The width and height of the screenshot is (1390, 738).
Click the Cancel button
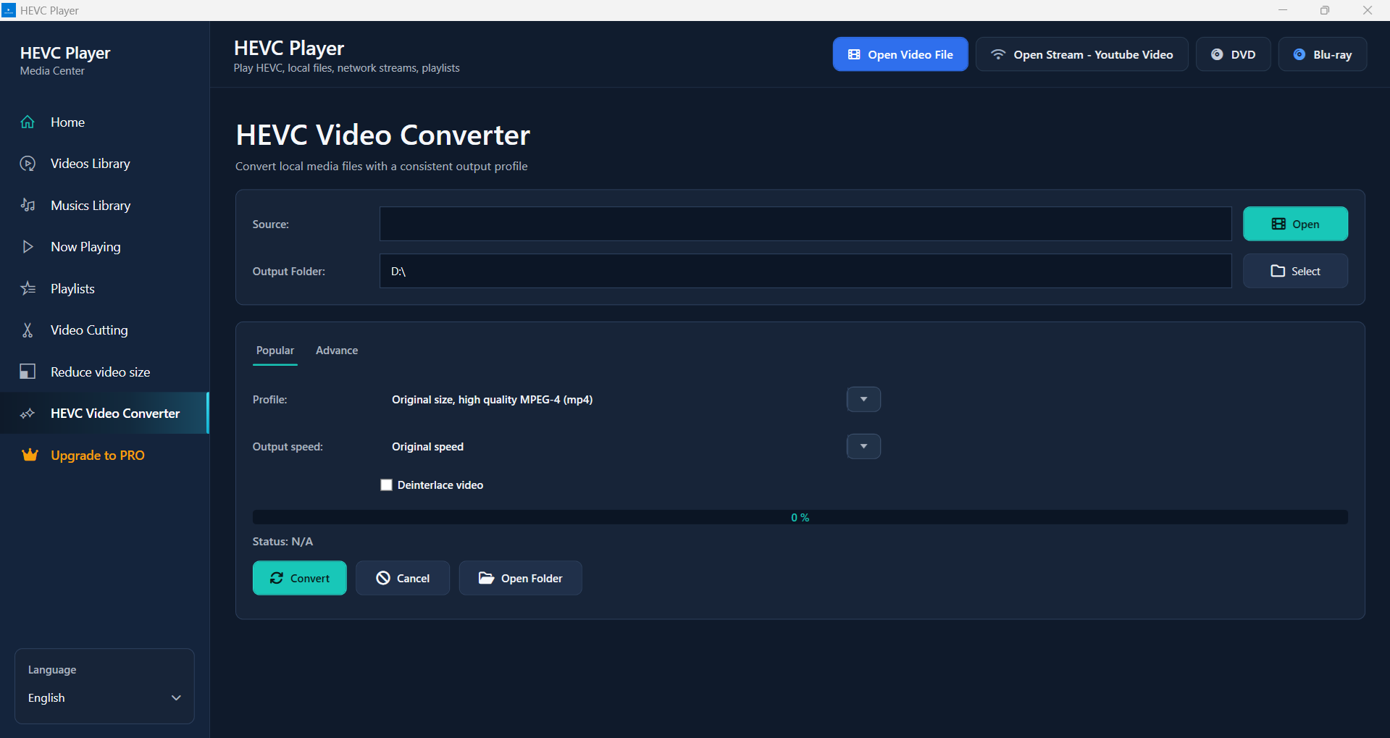coord(403,578)
